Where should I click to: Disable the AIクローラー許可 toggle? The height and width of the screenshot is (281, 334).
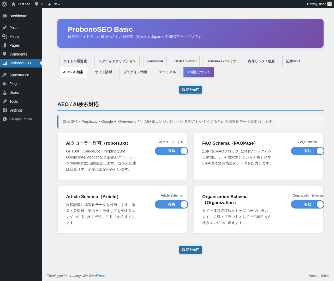[x=171, y=151]
